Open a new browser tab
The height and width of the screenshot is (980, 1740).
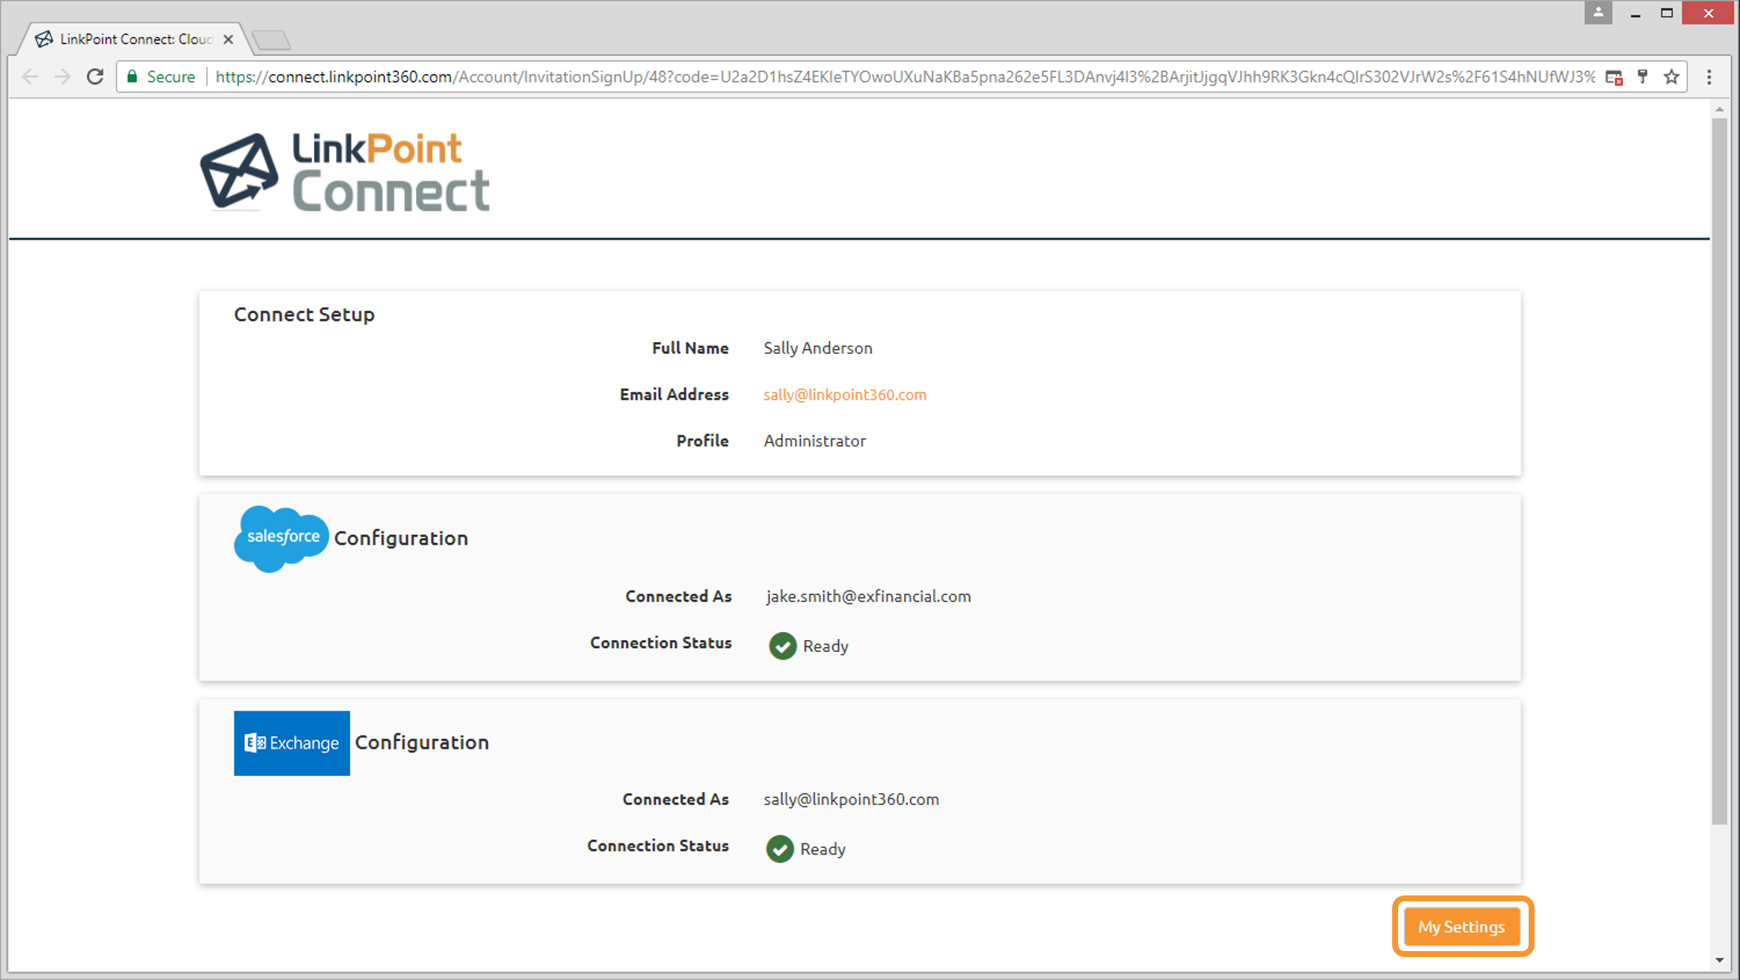pos(271,39)
